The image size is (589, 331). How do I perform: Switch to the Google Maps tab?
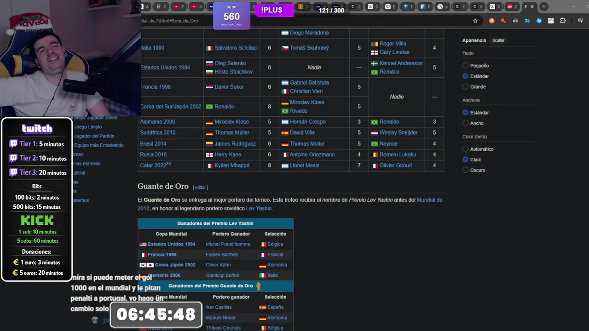(x=162, y=7)
